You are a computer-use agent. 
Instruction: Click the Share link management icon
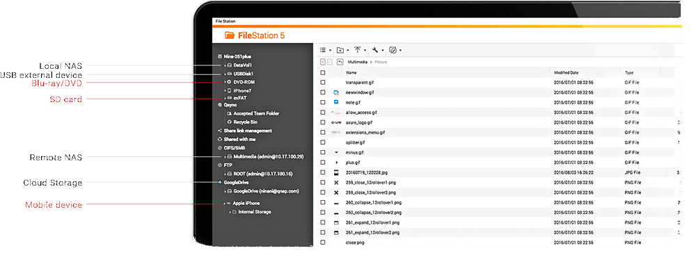(x=220, y=131)
